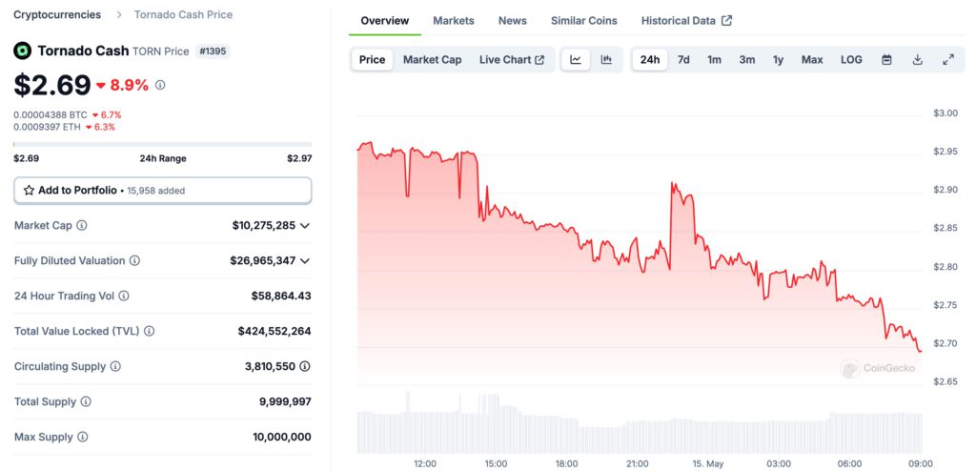976x471 pixels.
Task: Click Add to Portfolio button
Action: pos(162,190)
